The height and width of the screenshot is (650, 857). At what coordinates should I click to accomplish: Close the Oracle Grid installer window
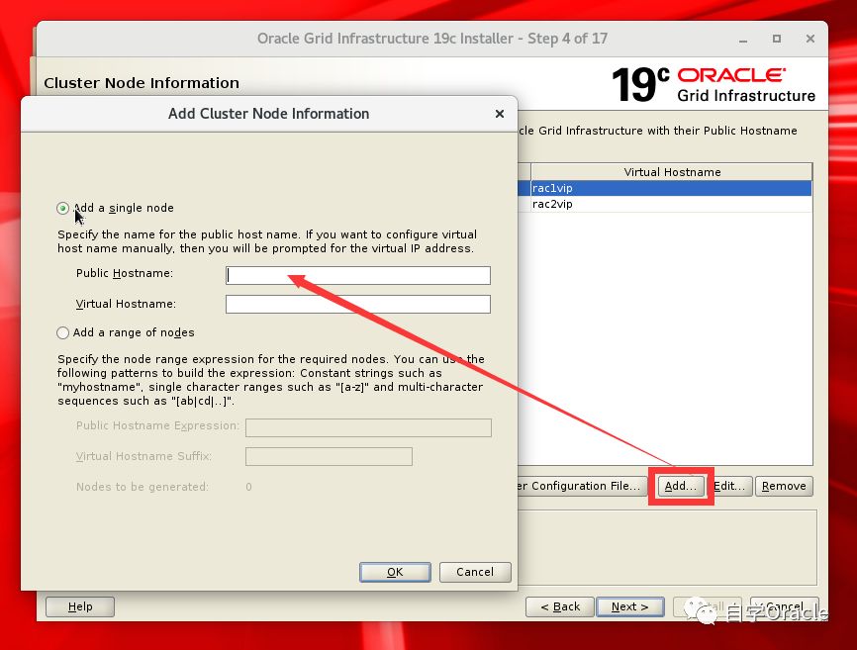[810, 39]
